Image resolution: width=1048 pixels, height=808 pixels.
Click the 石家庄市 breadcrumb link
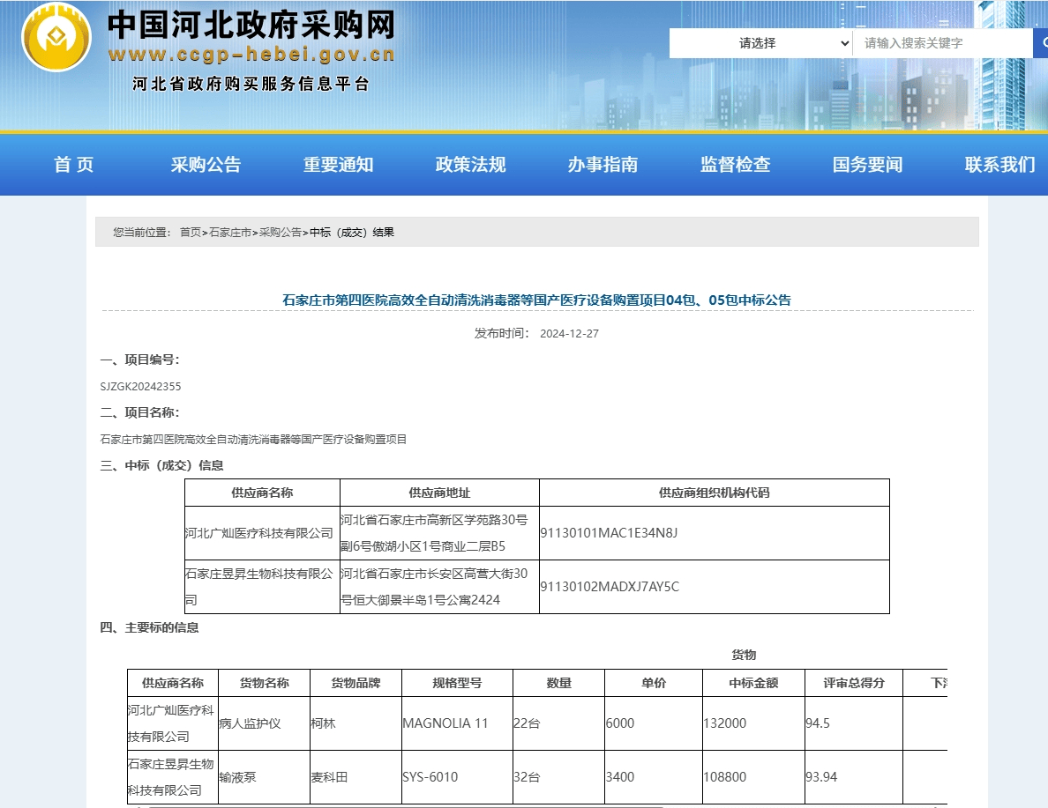230,232
